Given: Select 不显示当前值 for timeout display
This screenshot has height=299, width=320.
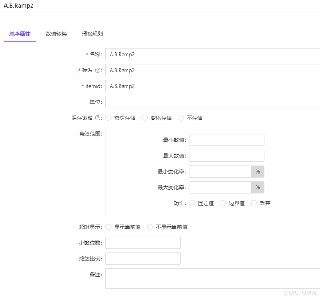Looking at the screenshot, I should click(150, 227).
